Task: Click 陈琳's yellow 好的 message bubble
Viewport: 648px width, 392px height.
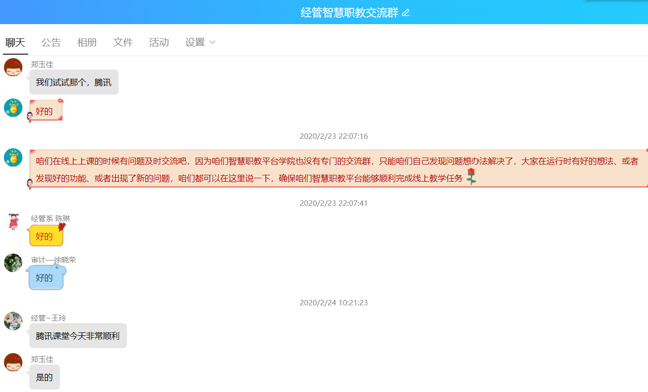Action: (45, 236)
